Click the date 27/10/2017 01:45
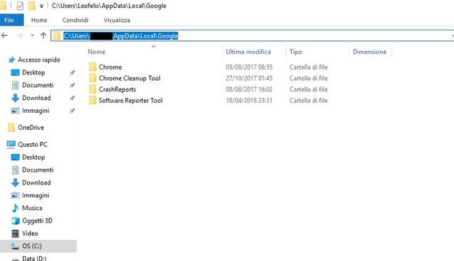Image resolution: width=454 pixels, height=261 pixels. pyautogui.click(x=249, y=79)
